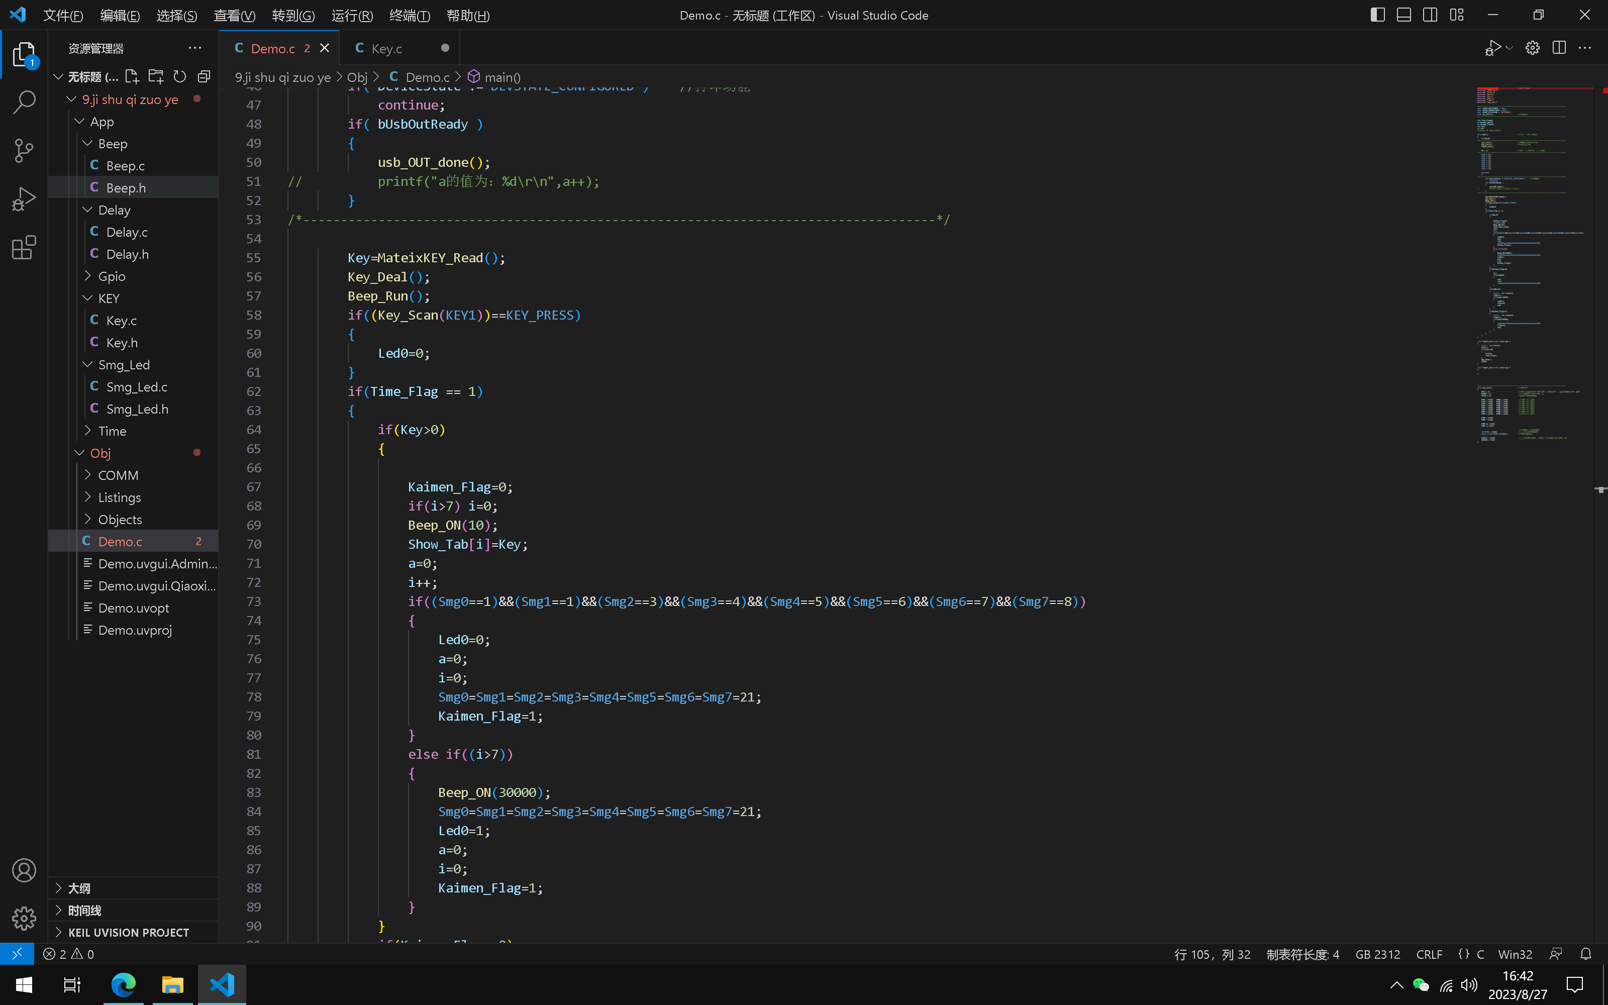Open the Windows Start menu
This screenshot has height=1005, width=1608.
[x=24, y=984]
